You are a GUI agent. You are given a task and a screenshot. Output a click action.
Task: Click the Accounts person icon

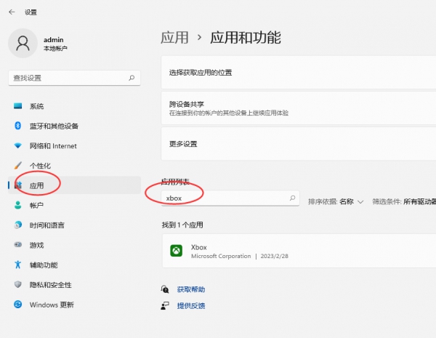click(x=17, y=205)
